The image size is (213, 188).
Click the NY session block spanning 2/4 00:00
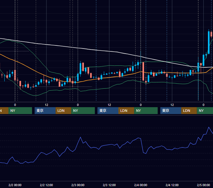(x=146, y=111)
